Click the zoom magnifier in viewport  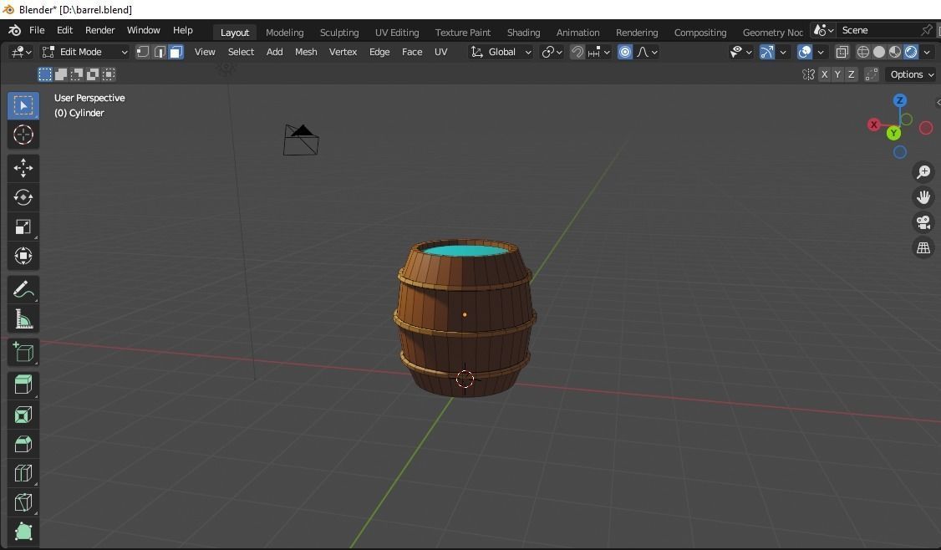(923, 172)
